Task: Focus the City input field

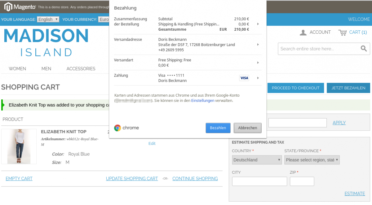Action: (x=259, y=181)
